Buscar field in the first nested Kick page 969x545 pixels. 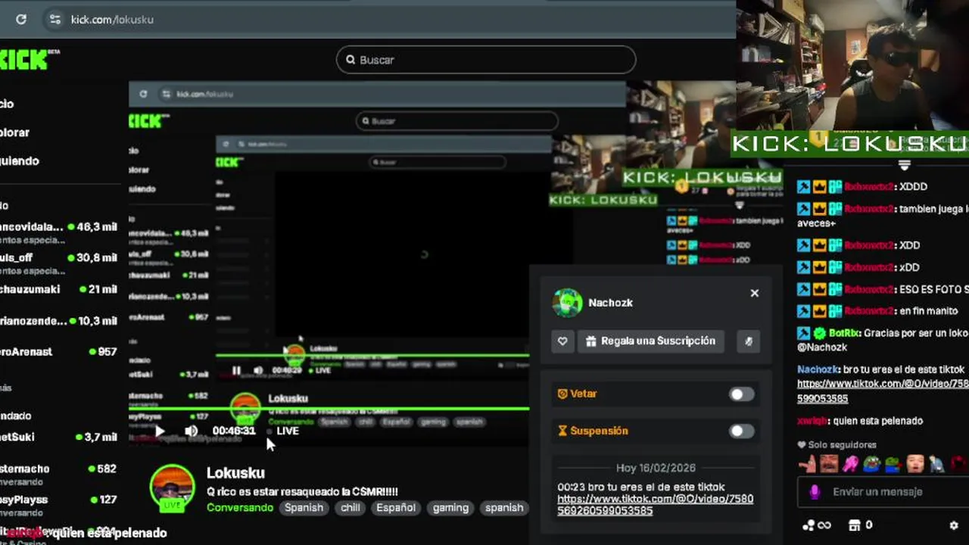pyautogui.click(x=457, y=120)
